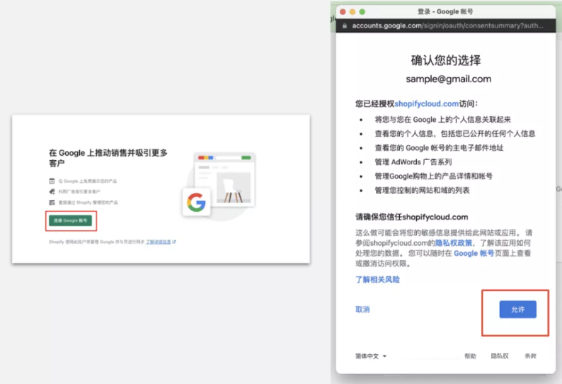Click the padlock icon in address bar
Screen dimensions: 562x384
pyautogui.click(x=345, y=26)
